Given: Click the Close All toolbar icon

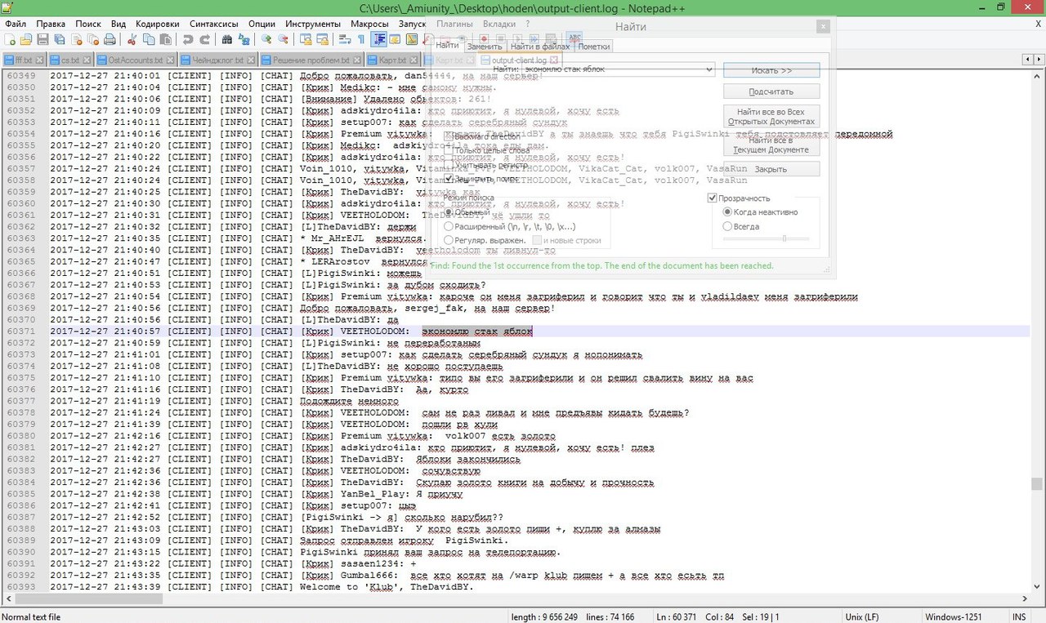Looking at the screenshot, I should [x=93, y=39].
